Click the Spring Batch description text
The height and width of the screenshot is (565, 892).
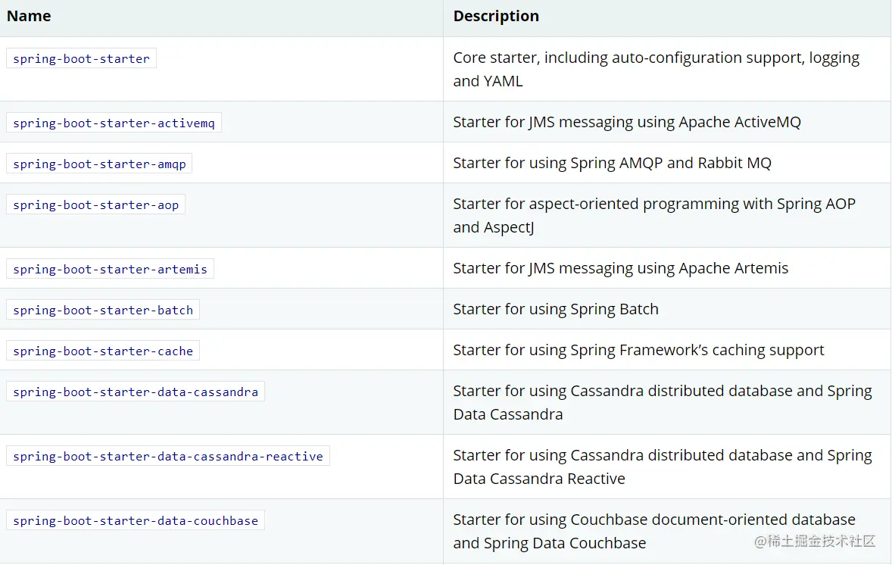point(556,309)
